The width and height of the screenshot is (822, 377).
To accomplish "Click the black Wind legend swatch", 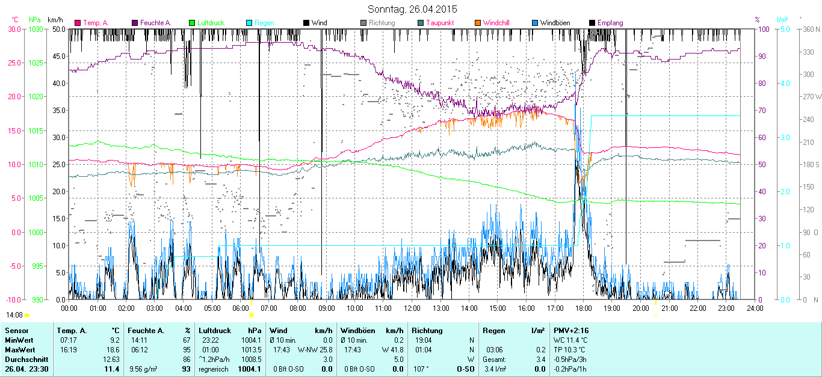I will coord(306,23).
